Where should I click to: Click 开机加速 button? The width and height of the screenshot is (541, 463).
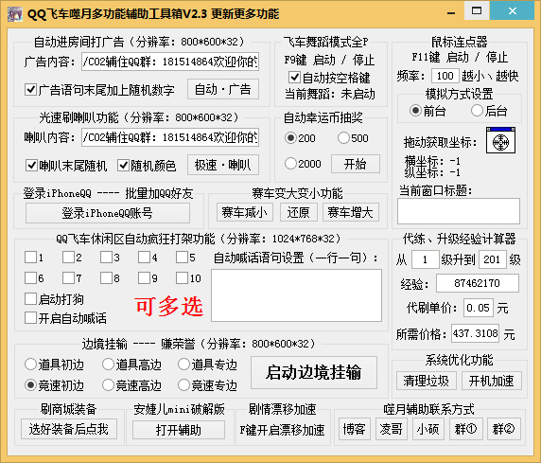tap(491, 381)
